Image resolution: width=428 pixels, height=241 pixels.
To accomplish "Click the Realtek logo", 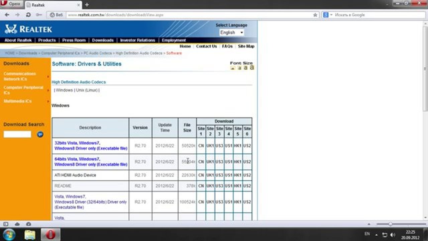I will [28, 29].
